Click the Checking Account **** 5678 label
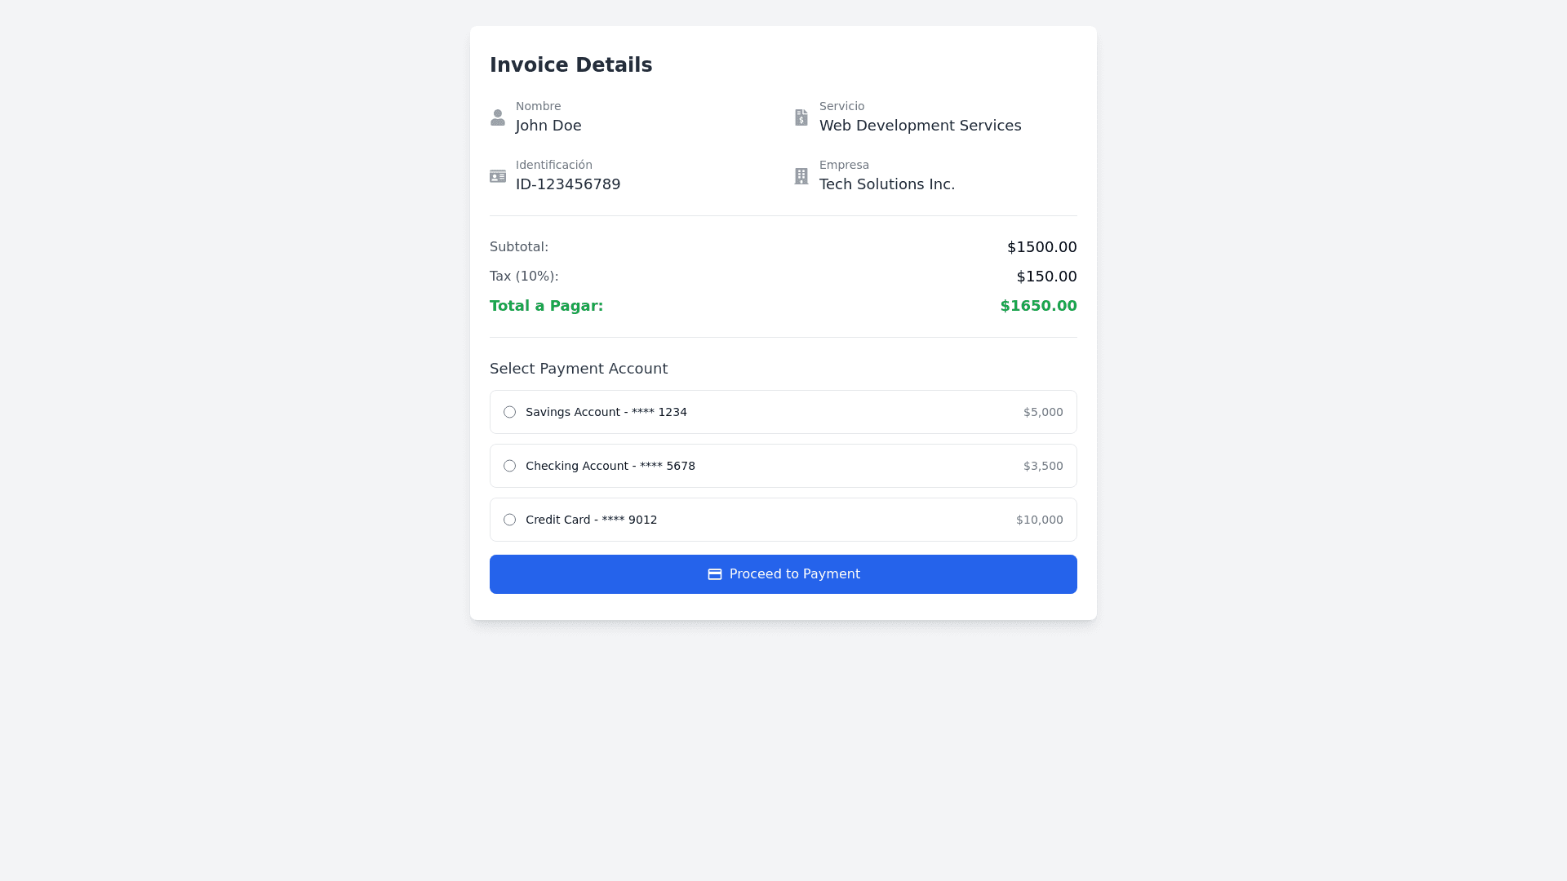Image resolution: width=1567 pixels, height=881 pixels. 610,466
